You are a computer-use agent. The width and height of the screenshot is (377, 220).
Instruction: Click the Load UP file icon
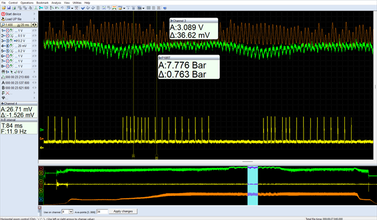tap(3, 19)
